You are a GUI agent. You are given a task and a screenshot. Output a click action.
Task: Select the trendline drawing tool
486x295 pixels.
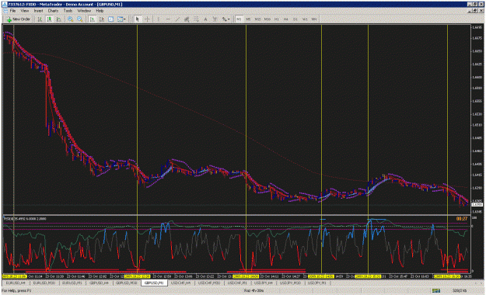coord(177,19)
